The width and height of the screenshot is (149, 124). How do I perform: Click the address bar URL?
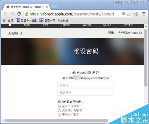coord(72,14)
